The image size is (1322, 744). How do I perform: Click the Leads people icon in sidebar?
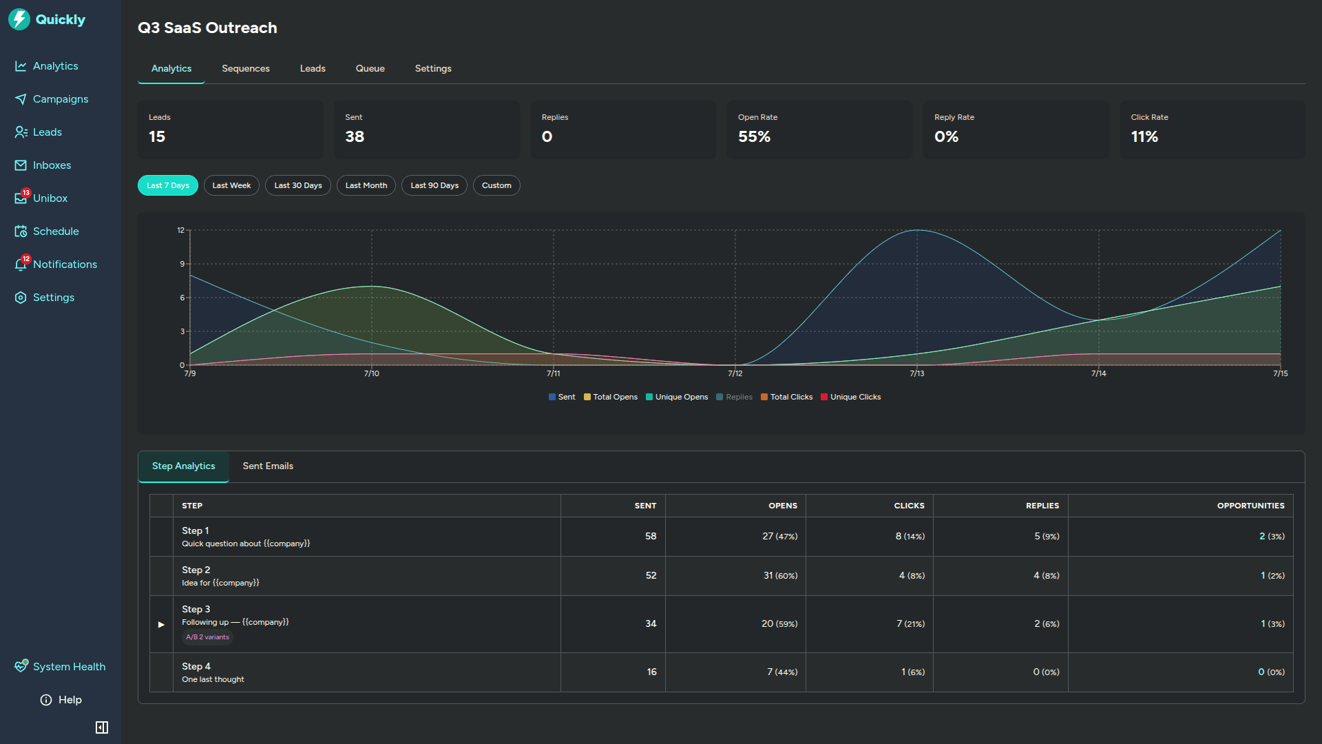[x=21, y=132]
